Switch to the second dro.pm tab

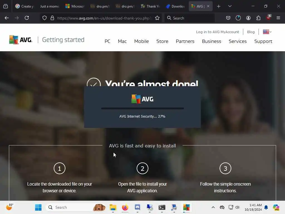[125, 6]
